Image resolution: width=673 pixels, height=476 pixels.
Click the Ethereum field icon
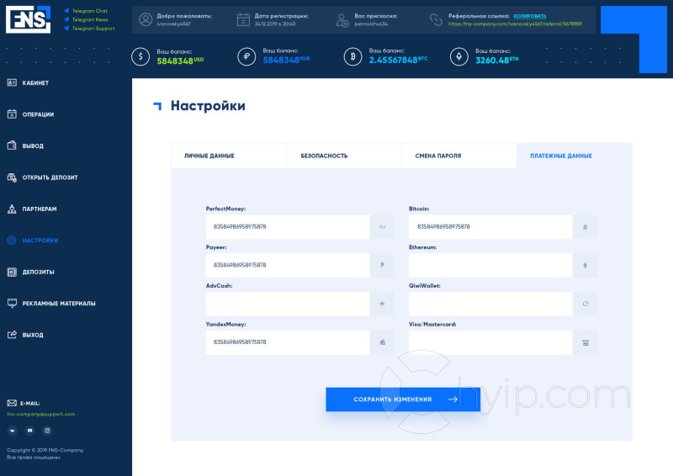pyautogui.click(x=585, y=265)
